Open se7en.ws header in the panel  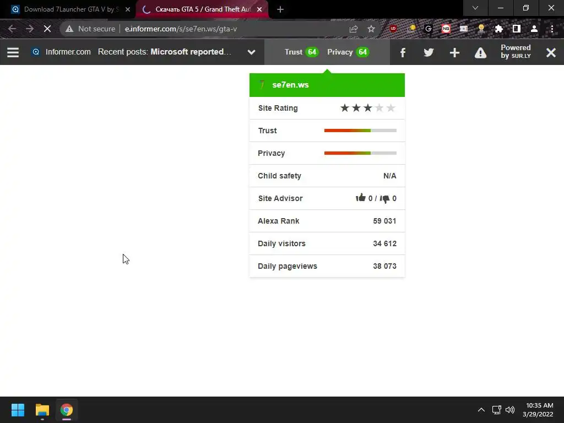tap(327, 85)
